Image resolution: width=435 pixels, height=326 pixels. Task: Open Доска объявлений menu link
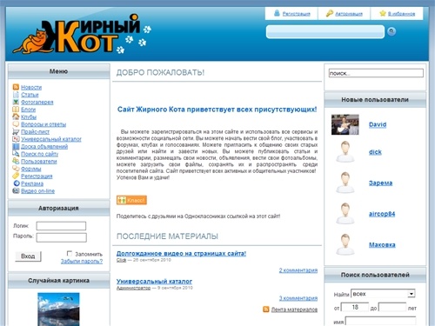coord(44,147)
